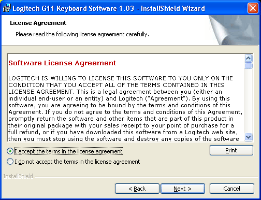Return to the previous step with Back
261x200 pixels.
click(137, 189)
